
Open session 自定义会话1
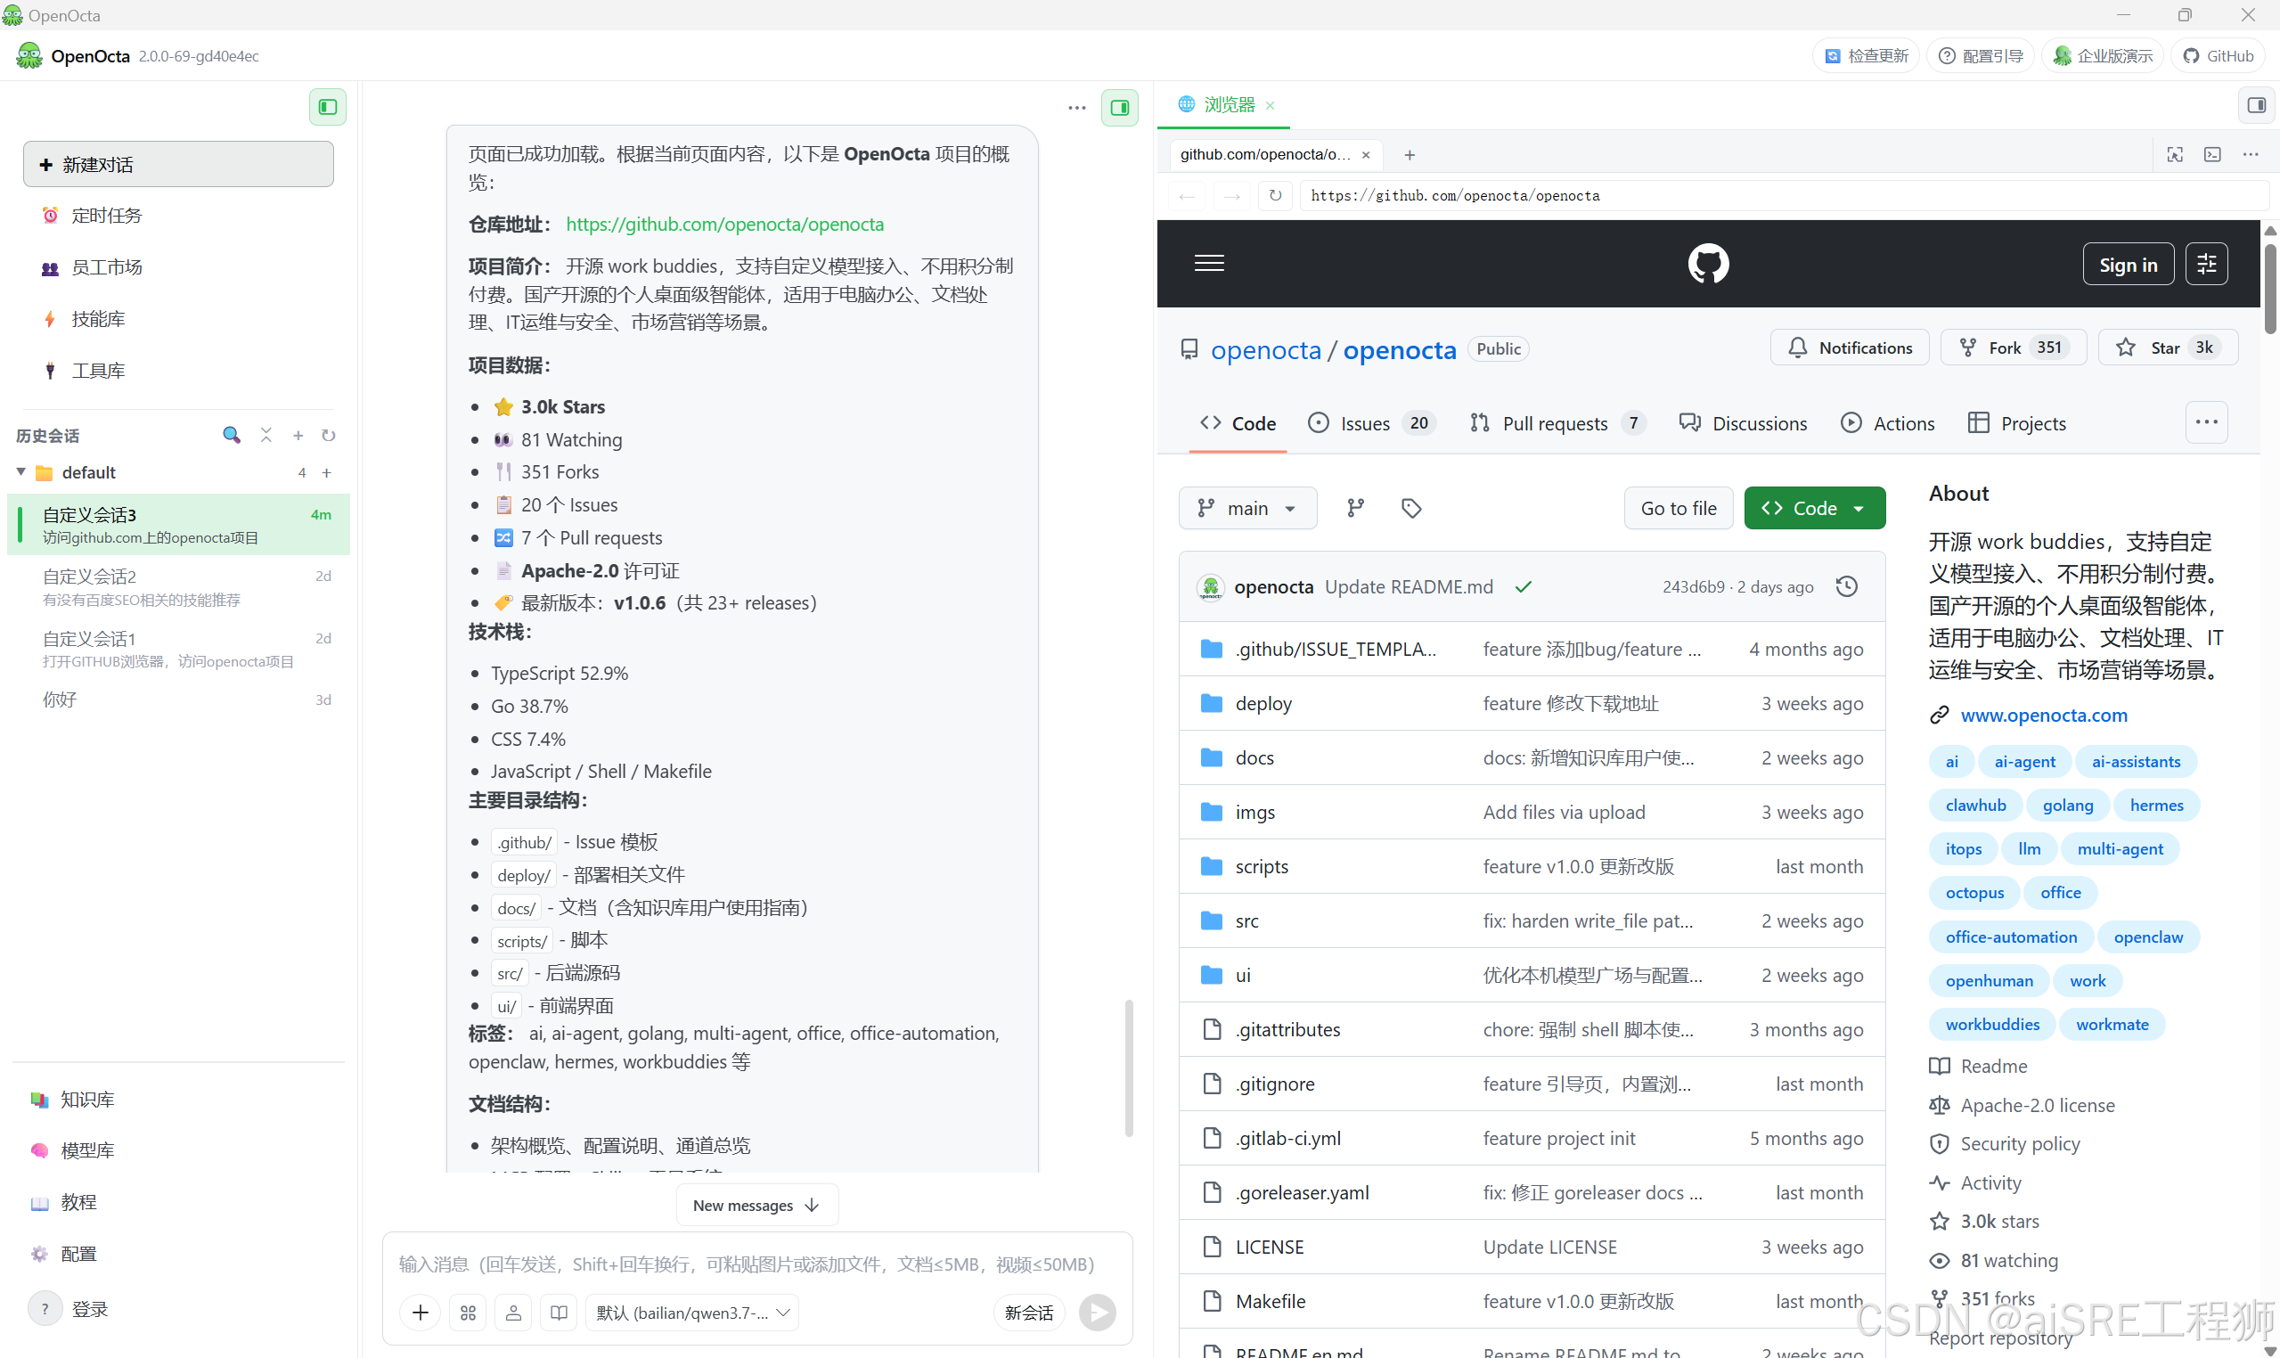tap(180, 649)
